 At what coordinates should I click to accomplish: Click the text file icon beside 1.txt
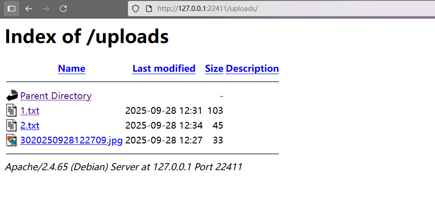click(x=11, y=110)
